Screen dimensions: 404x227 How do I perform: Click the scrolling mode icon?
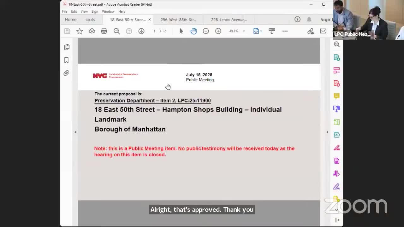(x=272, y=31)
